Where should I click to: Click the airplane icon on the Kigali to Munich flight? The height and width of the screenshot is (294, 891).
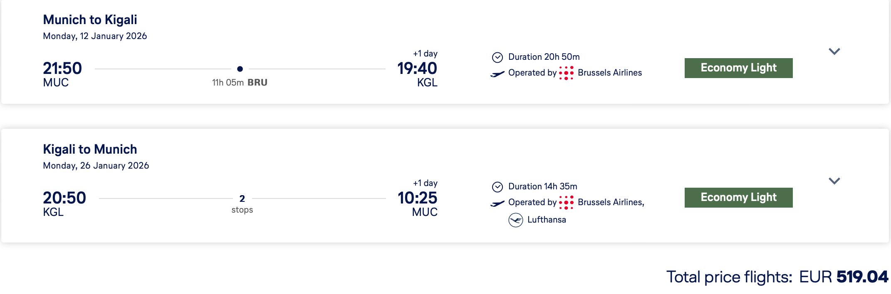(497, 203)
